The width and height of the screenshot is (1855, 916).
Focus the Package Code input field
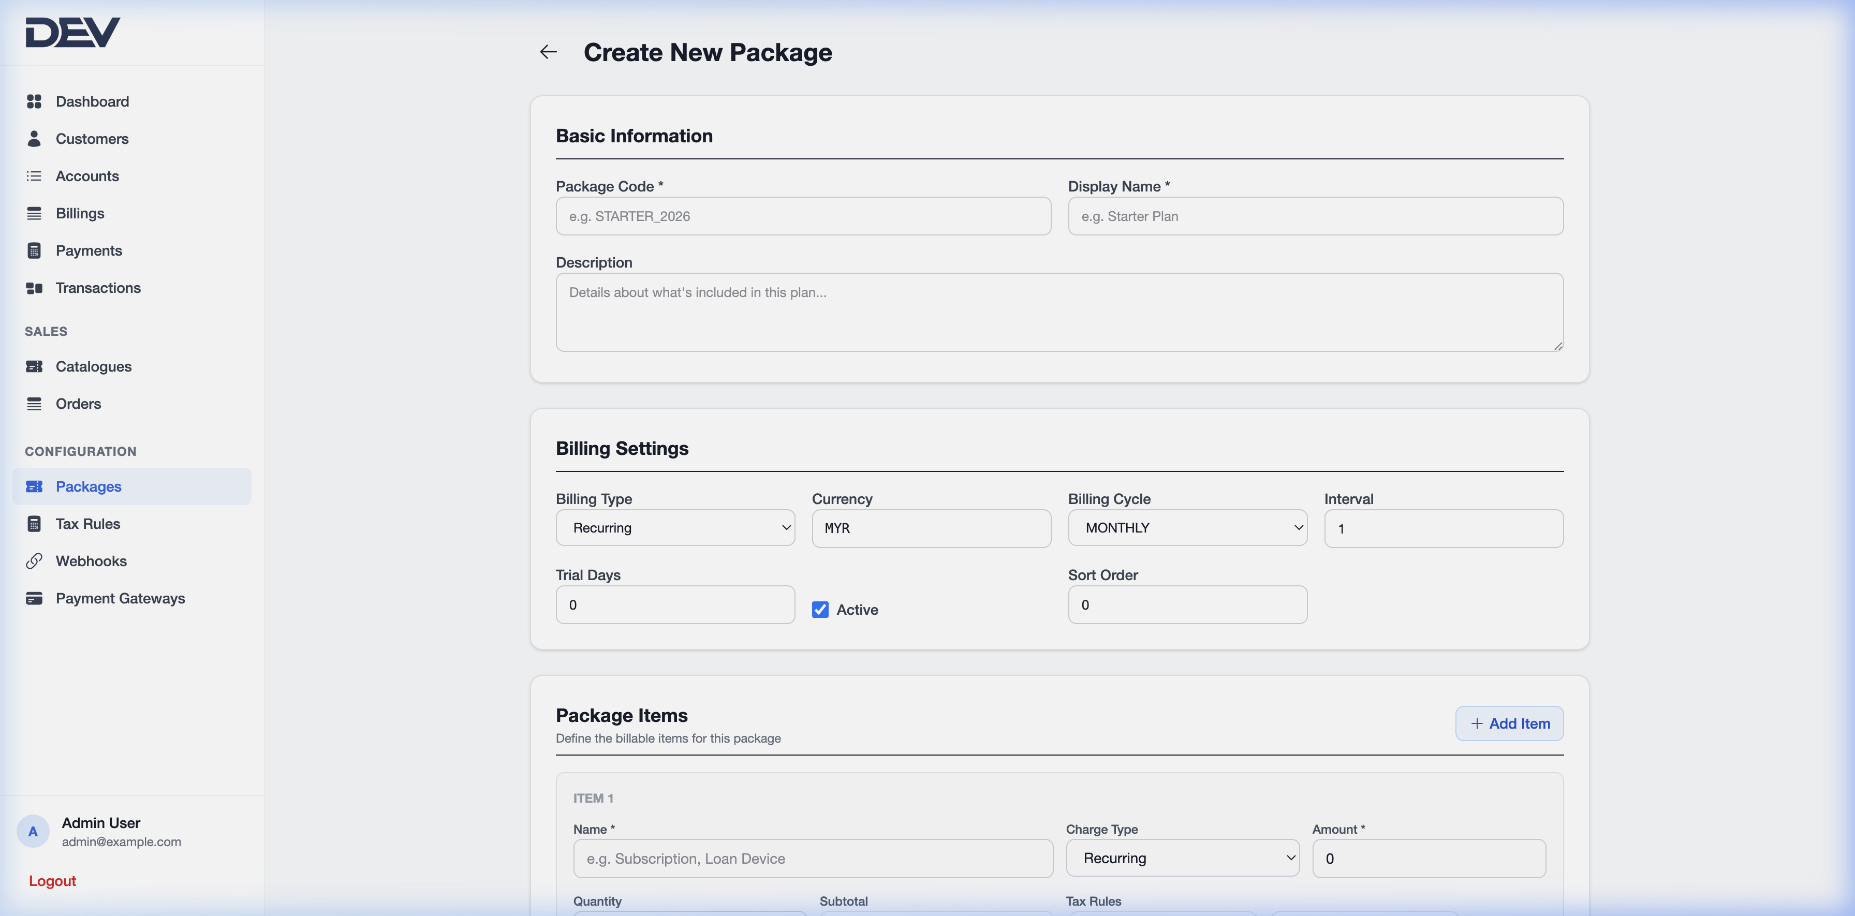tap(803, 215)
